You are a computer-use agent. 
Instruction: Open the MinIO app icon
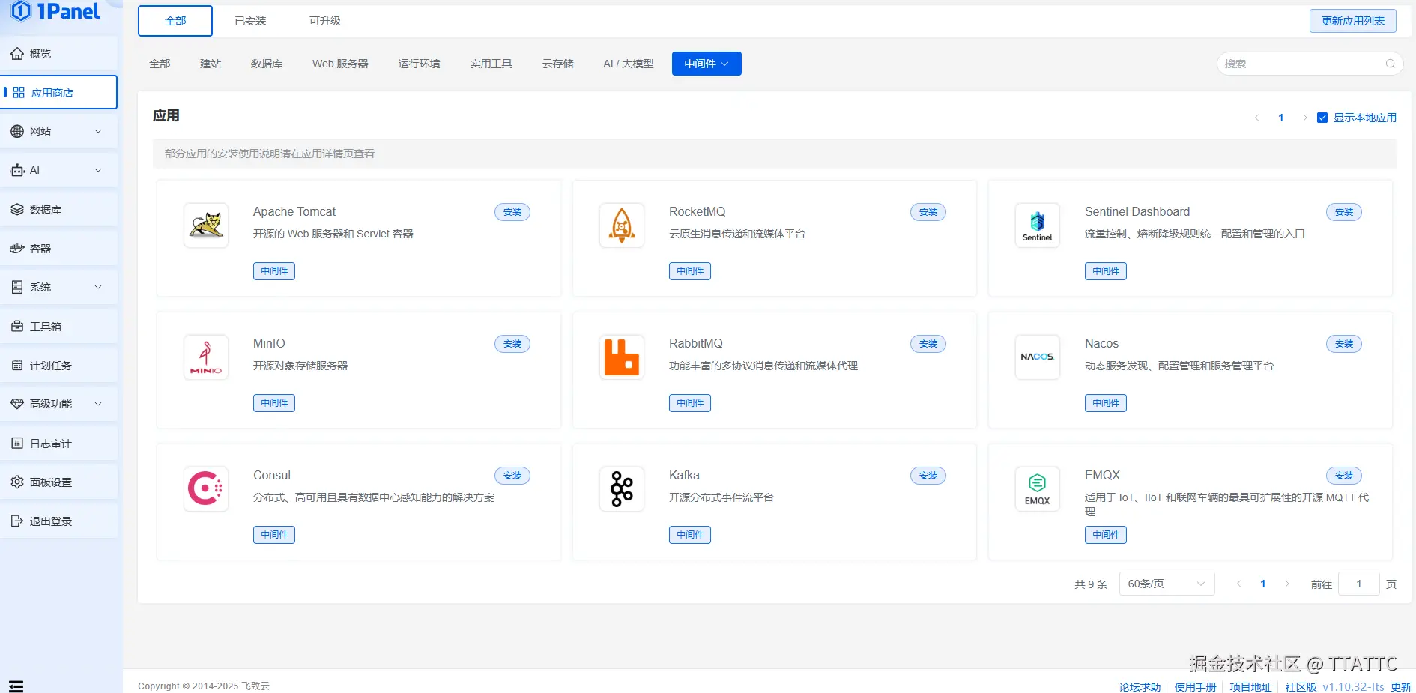(206, 357)
